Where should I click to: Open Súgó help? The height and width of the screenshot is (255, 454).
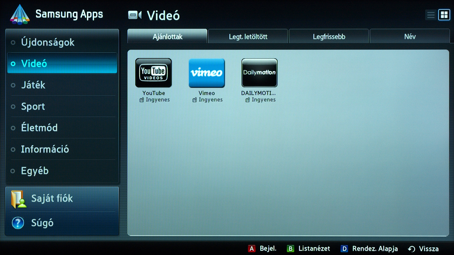point(62,223)
